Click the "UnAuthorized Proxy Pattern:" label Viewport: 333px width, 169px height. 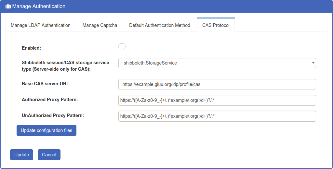click(53, 115)
